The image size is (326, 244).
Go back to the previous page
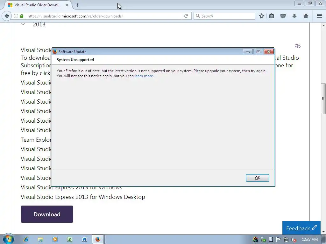7,16
